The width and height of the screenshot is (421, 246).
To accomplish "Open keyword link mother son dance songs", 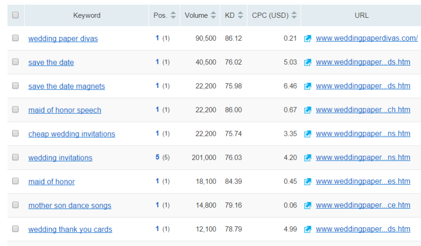I will [x=70, y=205].
